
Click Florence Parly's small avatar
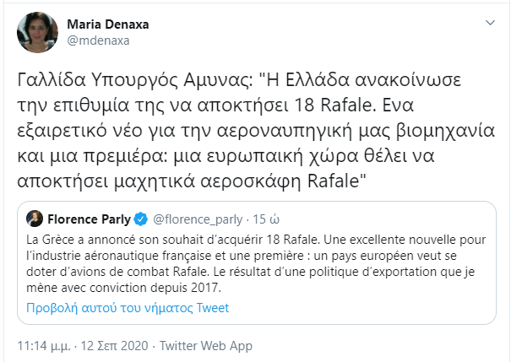(x=35, y=220)
